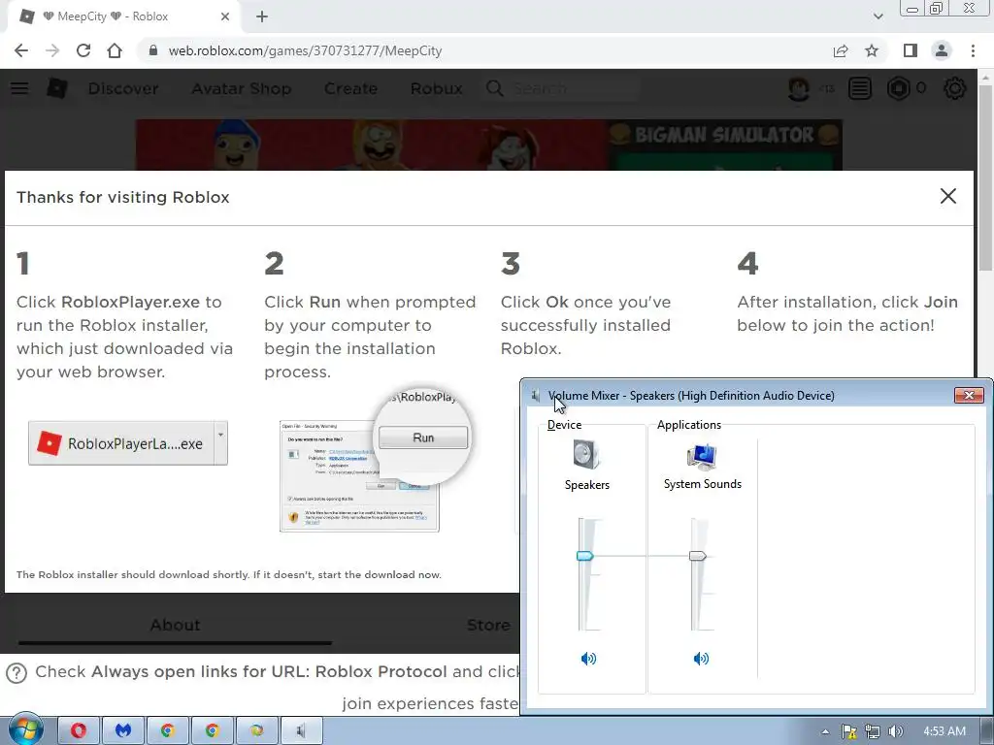Bookmark this page with the star
The width and height of the screenshot is (994, 745).
[872, 50]
